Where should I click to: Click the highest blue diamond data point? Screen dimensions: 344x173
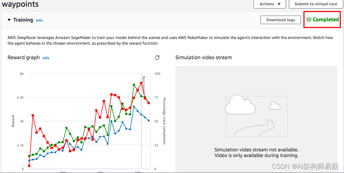pyautogui.click(x=134, y=106)
